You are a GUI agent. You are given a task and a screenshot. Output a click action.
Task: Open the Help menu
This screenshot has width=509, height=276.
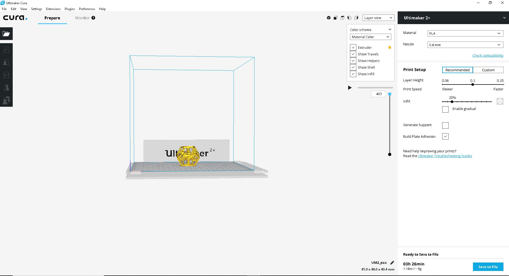click(x=102, y=9)
